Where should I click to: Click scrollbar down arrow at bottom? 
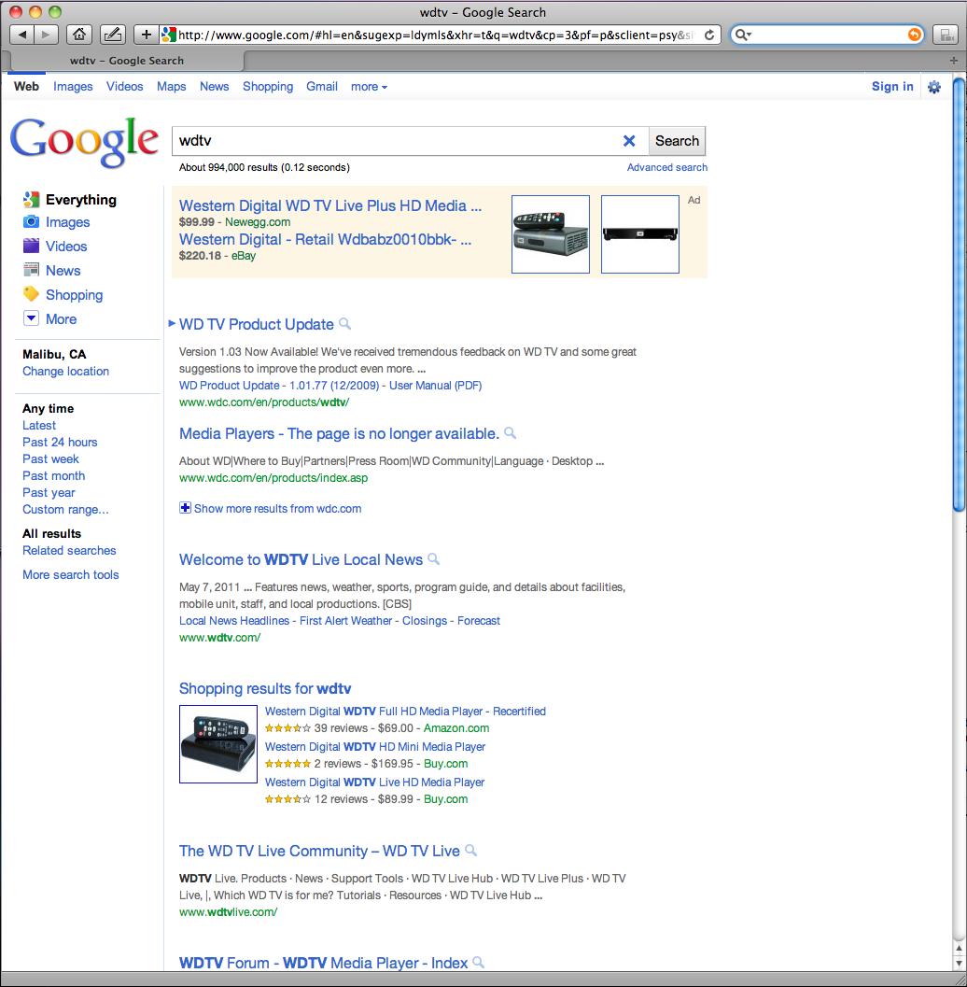click(x=959, y=963)
